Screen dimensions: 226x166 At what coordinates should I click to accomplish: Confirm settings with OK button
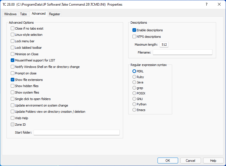[168, 161]
